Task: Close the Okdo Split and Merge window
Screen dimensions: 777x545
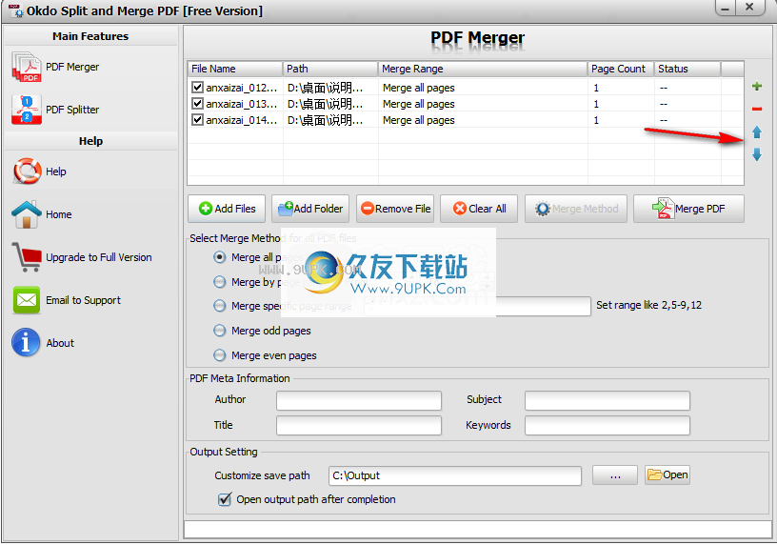Action: [x=749, y=8]
